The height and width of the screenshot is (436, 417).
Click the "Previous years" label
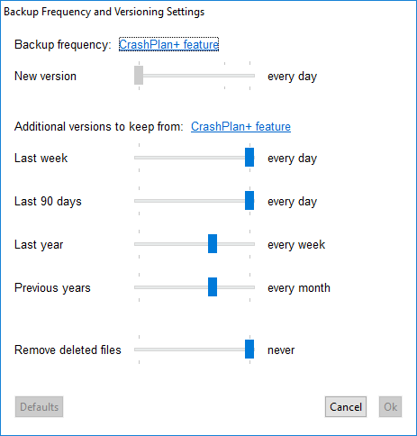coord(52,288)
